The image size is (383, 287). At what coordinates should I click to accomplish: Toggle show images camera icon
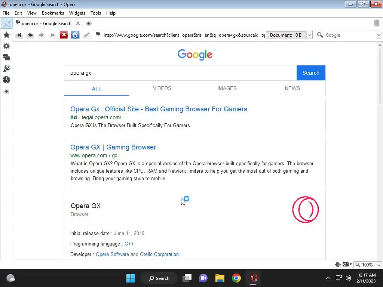coord(346,265)
